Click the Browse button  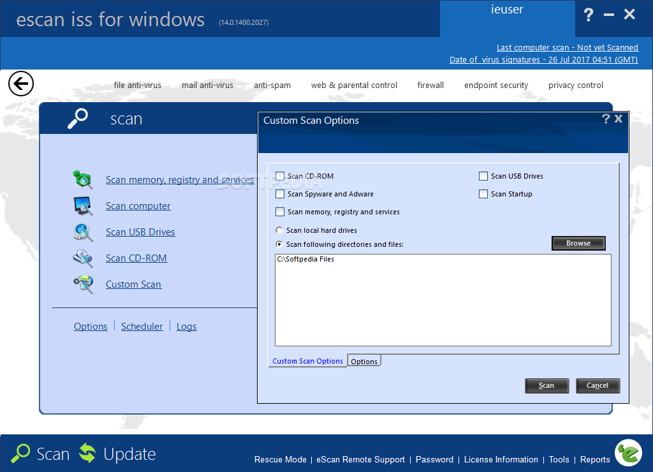(x=578, y=243)
